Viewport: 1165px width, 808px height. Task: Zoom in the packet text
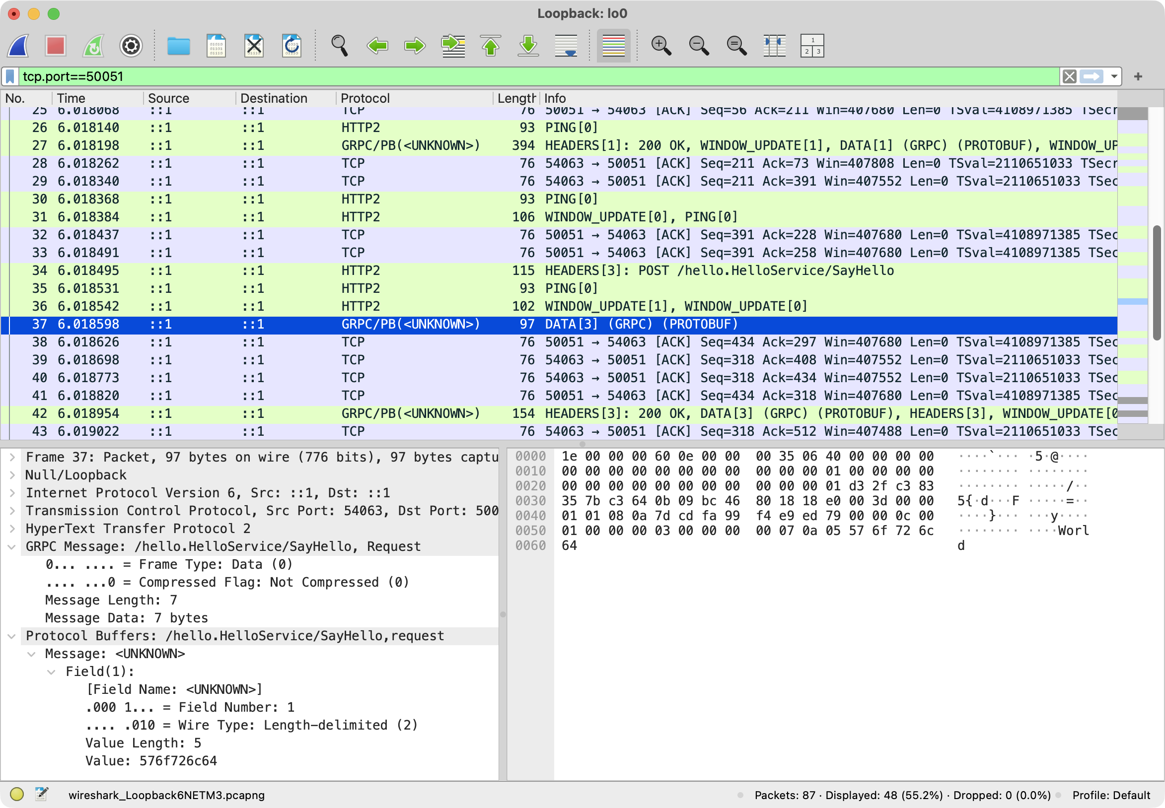tap(660, 46)
